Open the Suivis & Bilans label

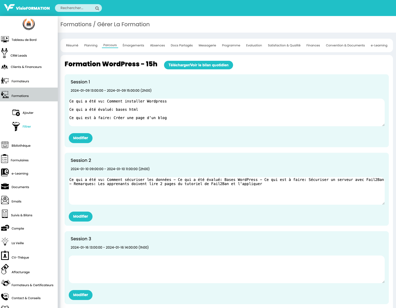click(x=22, y=215)
